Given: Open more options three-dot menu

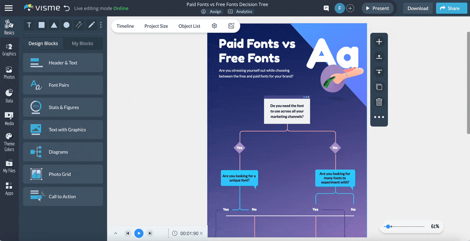Looking at the screenshot, I should [x=379, y=117].
